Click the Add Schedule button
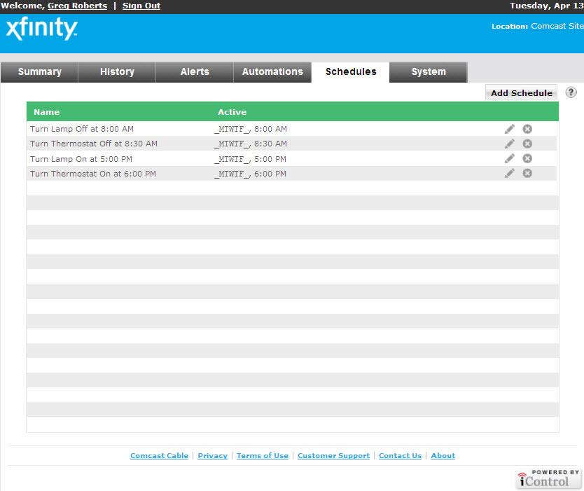This screenshot has height=491, width=584. coord(521,93)
